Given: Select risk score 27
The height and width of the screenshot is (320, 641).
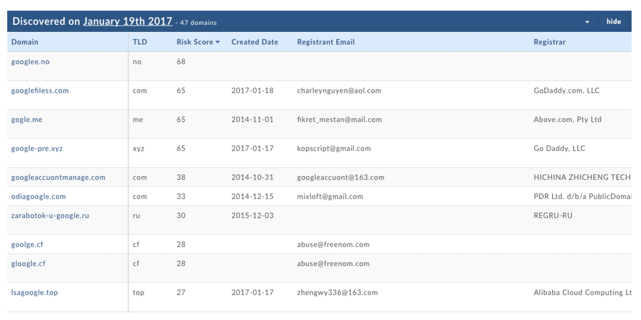Looking at the screenshot, I should pyautogui.click(x=181, y=293).
